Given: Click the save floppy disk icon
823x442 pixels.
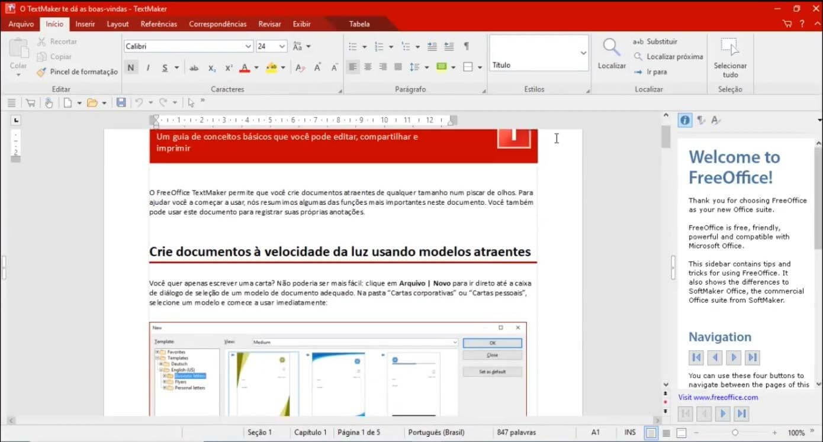Looking at the screenshot, I should (x=121, y=103).
